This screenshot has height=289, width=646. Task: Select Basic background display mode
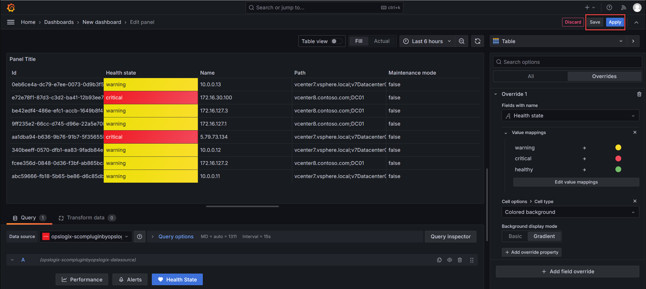515,236
